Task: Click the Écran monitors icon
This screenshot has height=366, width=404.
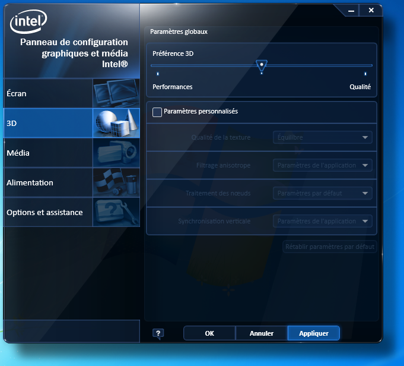Action: click(116, 93)
